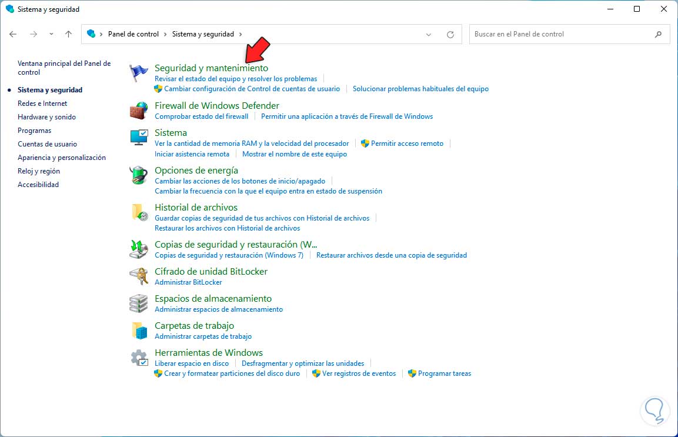Open Apariencia y personalización category

click(x=62, y=158)
